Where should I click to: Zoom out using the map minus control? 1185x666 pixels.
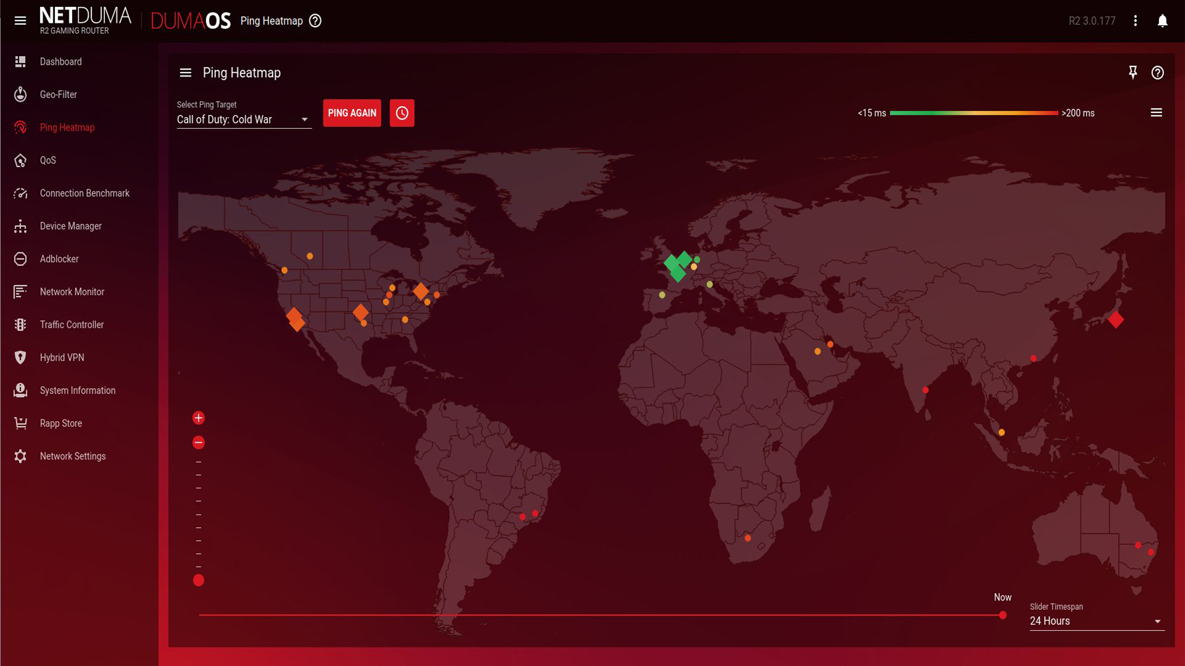point(198,442)
